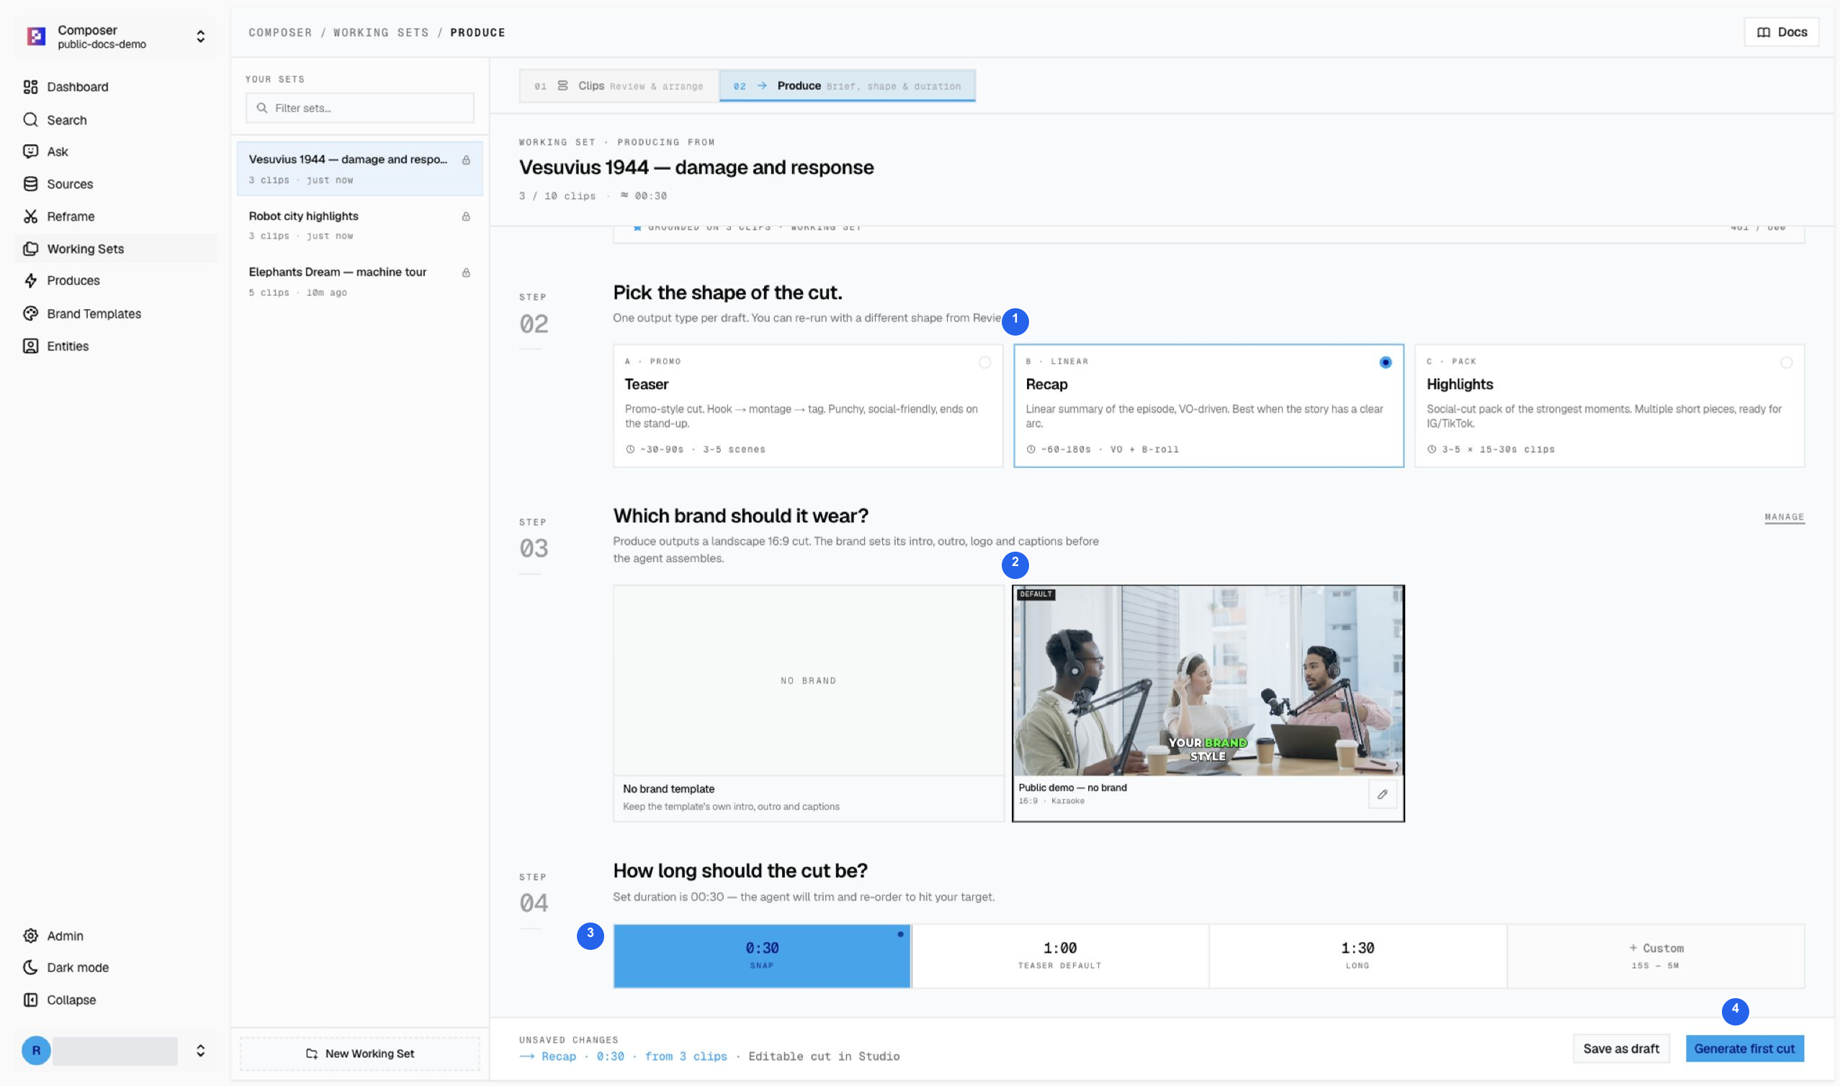
Task: Click the lock icon on Vesuvius 1944 set
Action: pyautogui.click(x=466, y=161)
